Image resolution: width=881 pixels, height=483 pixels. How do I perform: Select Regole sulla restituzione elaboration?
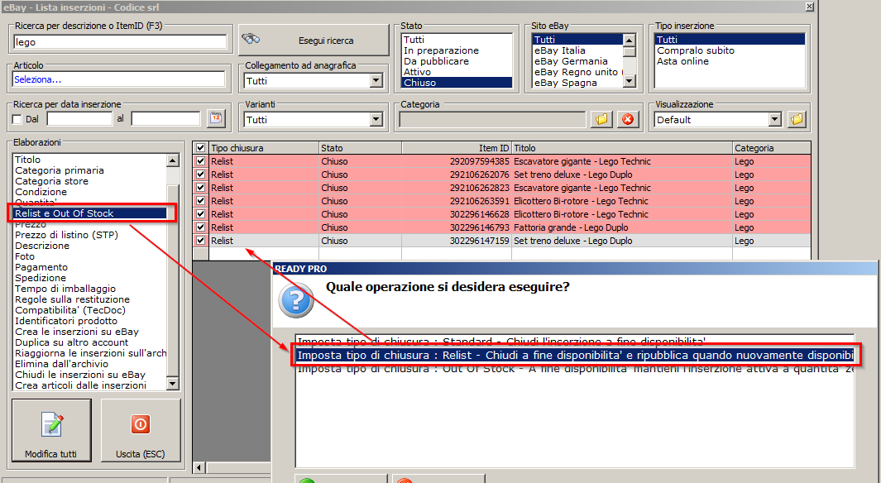pyautogui.click(x=90, y=299)
